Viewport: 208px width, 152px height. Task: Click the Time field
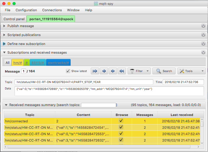183,82
